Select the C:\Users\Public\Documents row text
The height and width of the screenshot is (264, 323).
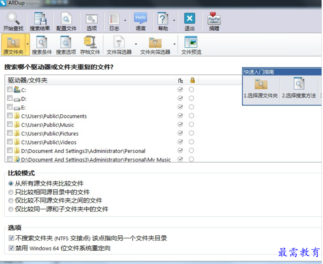pos(54,116)
